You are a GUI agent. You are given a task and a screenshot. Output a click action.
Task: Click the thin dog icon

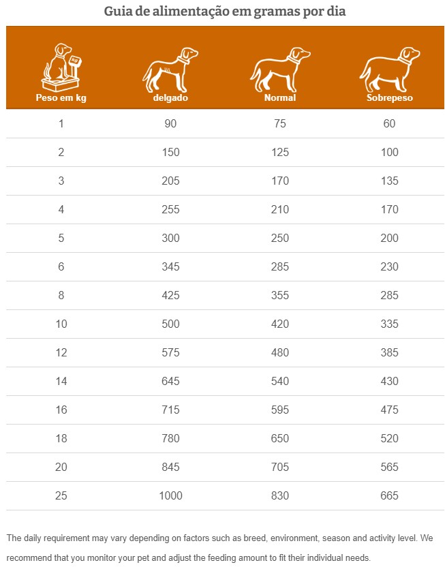pos(170,70)
